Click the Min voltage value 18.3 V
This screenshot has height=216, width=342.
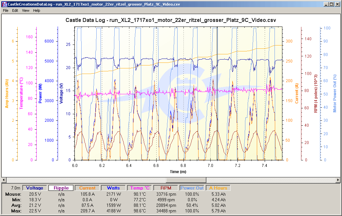[35, 200]
